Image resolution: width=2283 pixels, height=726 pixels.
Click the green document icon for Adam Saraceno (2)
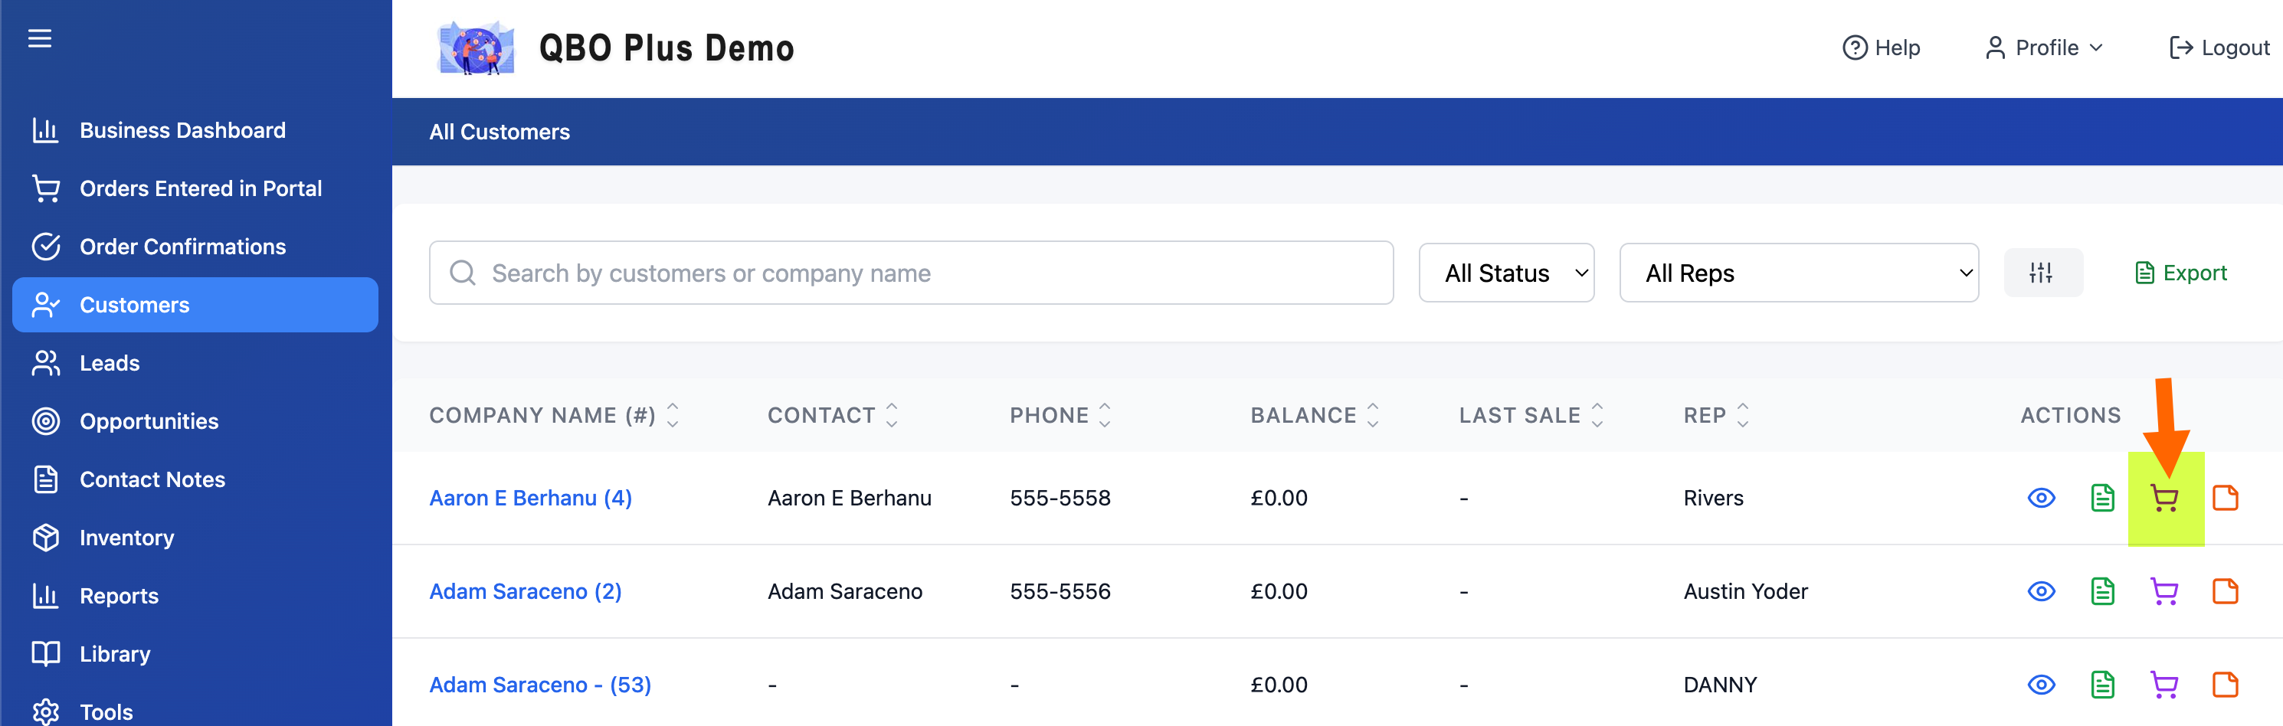click(2102, 591)
